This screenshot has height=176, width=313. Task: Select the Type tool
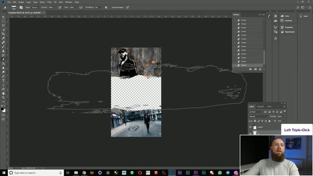coord(3,80)
